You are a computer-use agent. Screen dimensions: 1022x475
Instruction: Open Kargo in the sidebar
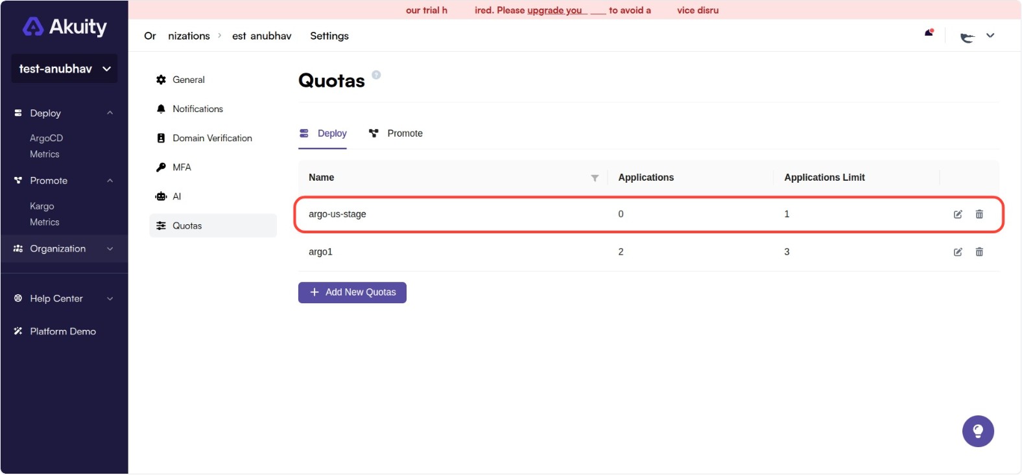(x=42, y=206)
